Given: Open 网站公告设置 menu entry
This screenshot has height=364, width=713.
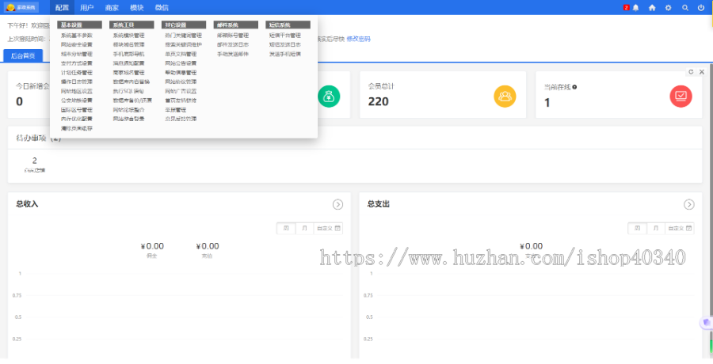Looking at the screenshot, I should pyautogui.click(x=181, y=63).
